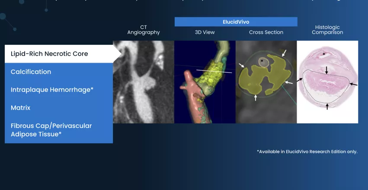Click the top black arrow in histologic image
The image size is (368, 190).
326,69
